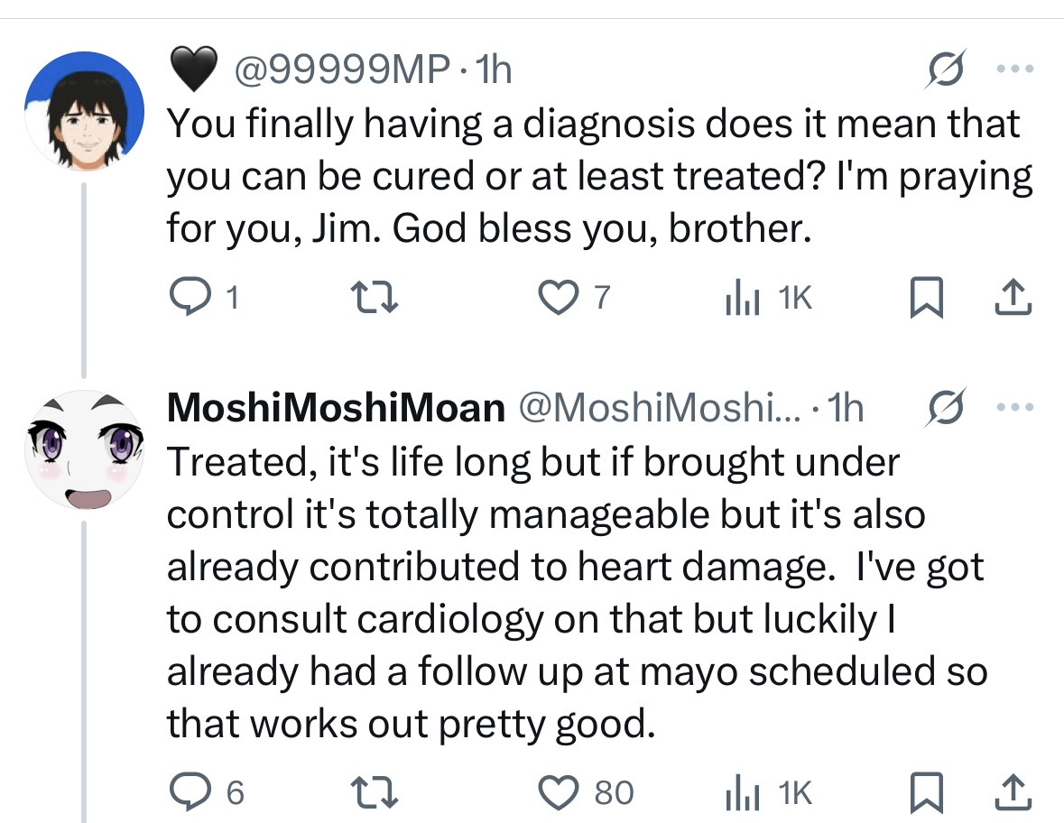Open more options for @99999MP tweet
This screenshot has height=823, width=1064.
1013,70
